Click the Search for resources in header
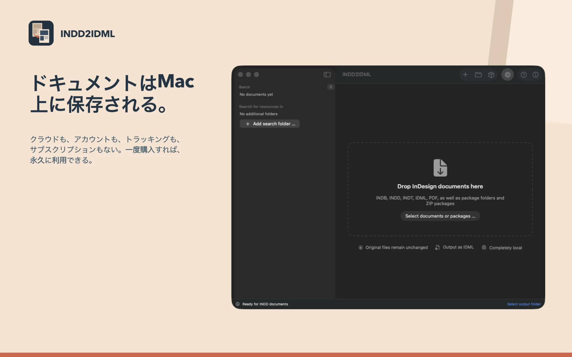The height and width of the screenshot is (357, 572). (x=261, y=107)
